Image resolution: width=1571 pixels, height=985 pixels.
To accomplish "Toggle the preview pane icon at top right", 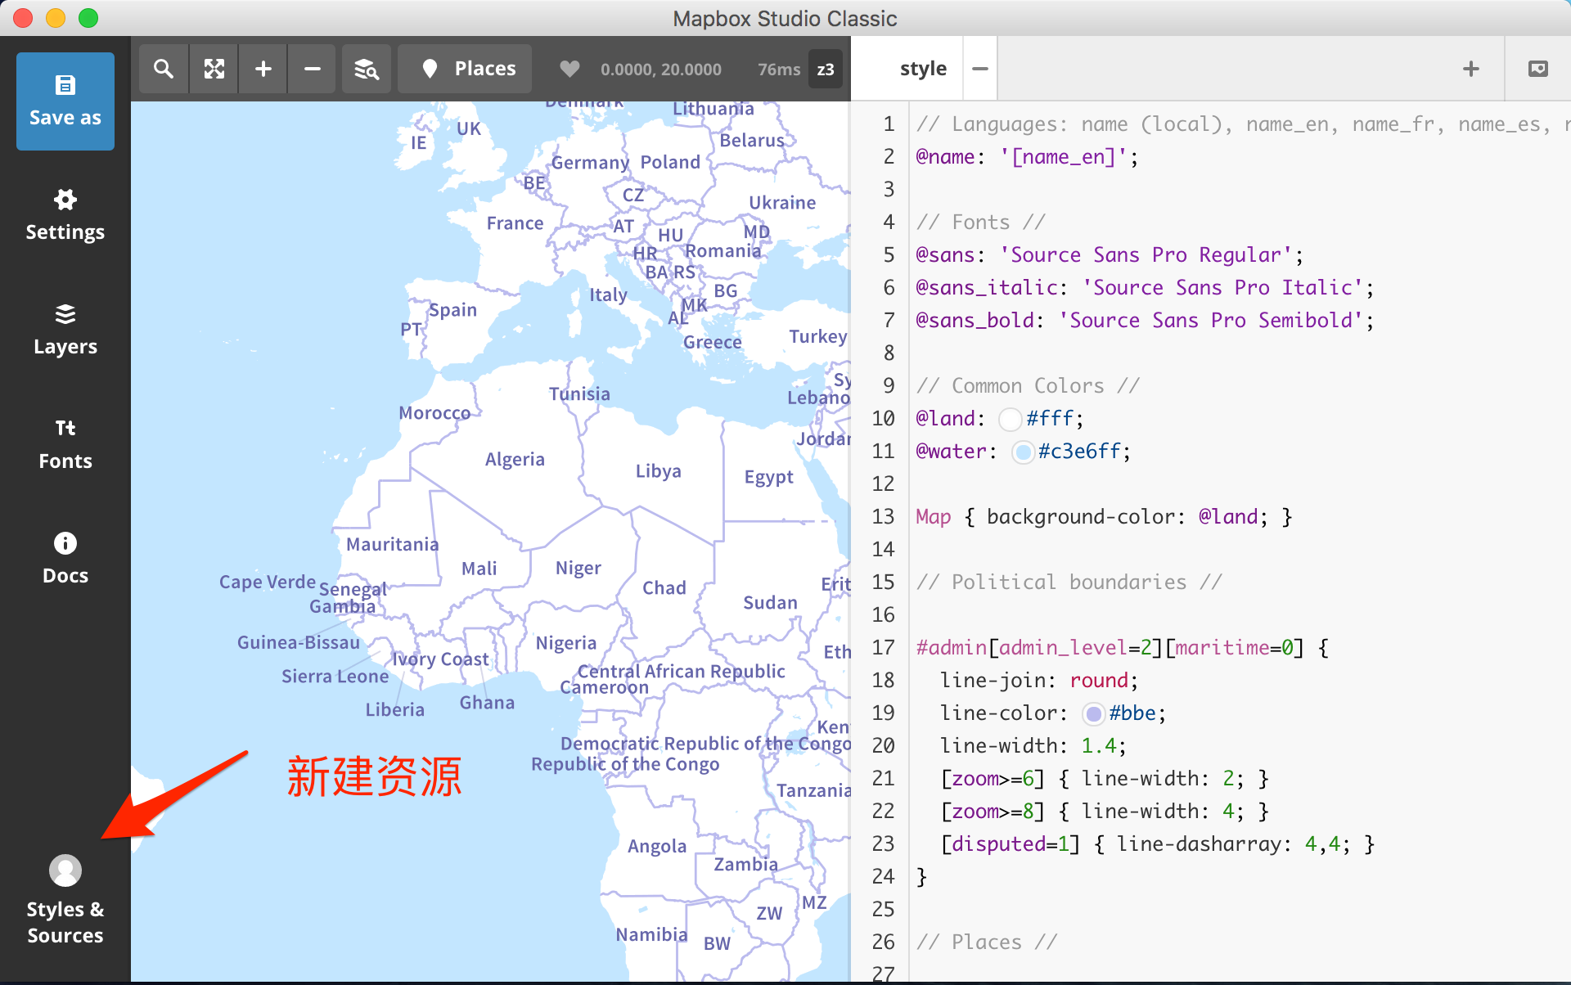I will pos(1538,69).
